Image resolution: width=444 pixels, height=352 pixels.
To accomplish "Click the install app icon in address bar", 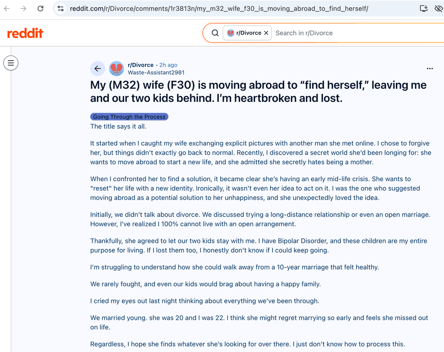I will click(x=424, y=9).
